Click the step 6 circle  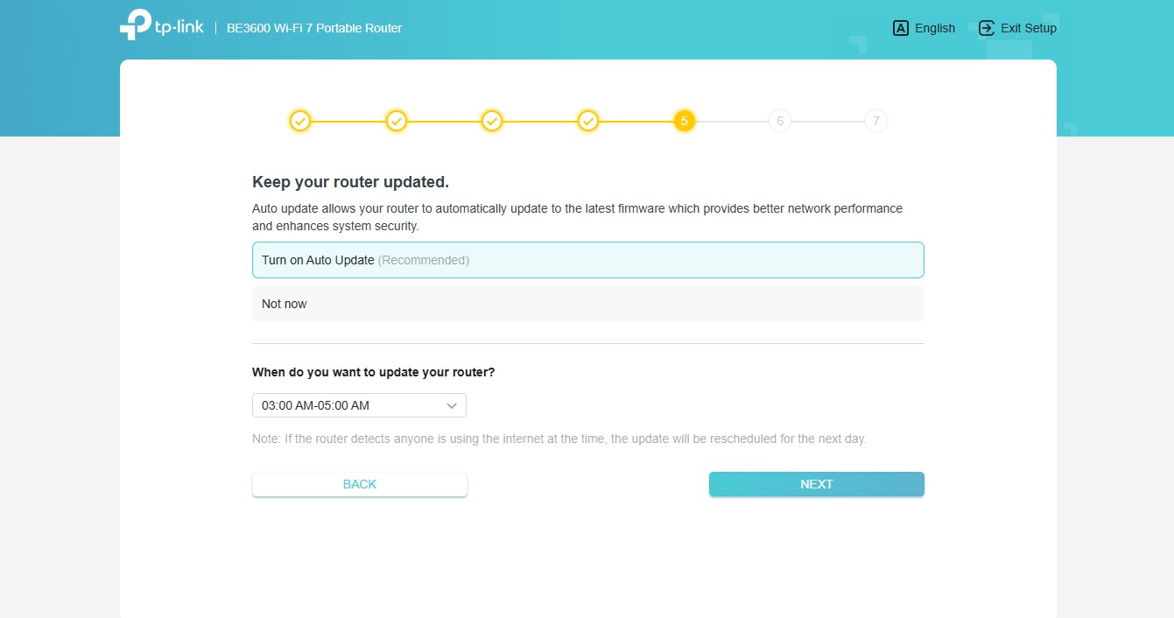780,121
